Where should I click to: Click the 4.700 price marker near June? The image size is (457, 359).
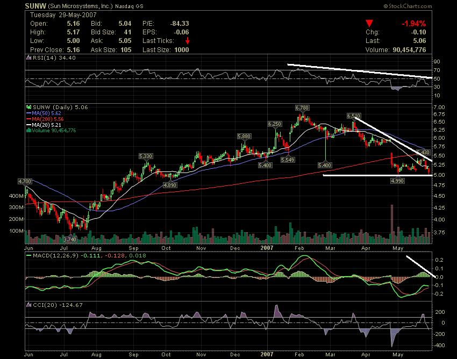(25, 182)
